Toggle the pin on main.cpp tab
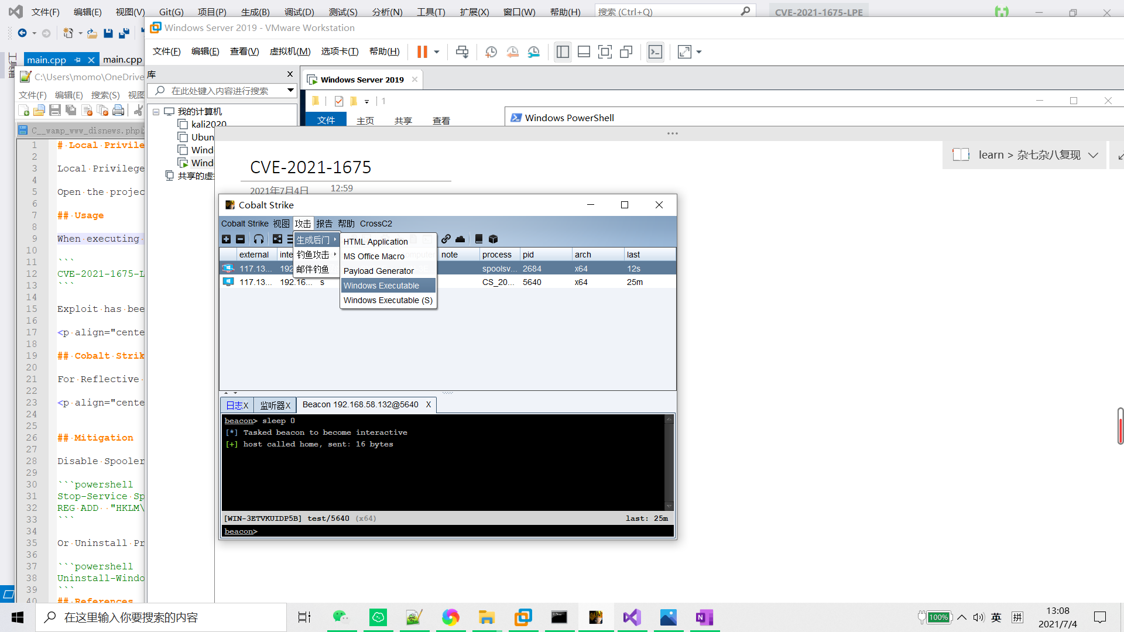Viewport: 1124px width, 632px height. [77, 60]
